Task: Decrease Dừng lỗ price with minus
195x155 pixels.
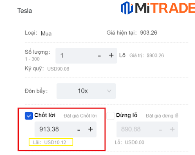Action: (x=161, y=130)
